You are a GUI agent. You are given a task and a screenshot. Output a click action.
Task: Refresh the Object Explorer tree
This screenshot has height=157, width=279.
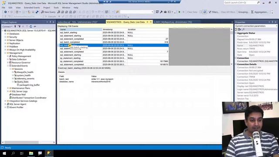pos(31,26)
